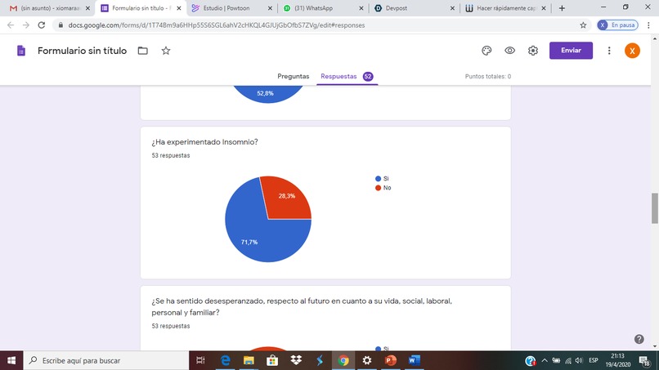
Task: Open Word from taskbar
Action: [414, 360]
